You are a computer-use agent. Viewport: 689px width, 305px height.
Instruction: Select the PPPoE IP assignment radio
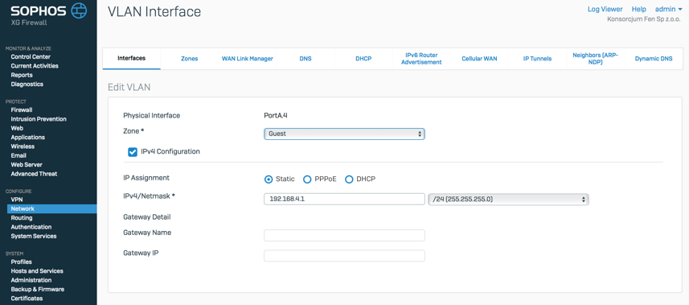pyautogui.click(x=308, y=179)
